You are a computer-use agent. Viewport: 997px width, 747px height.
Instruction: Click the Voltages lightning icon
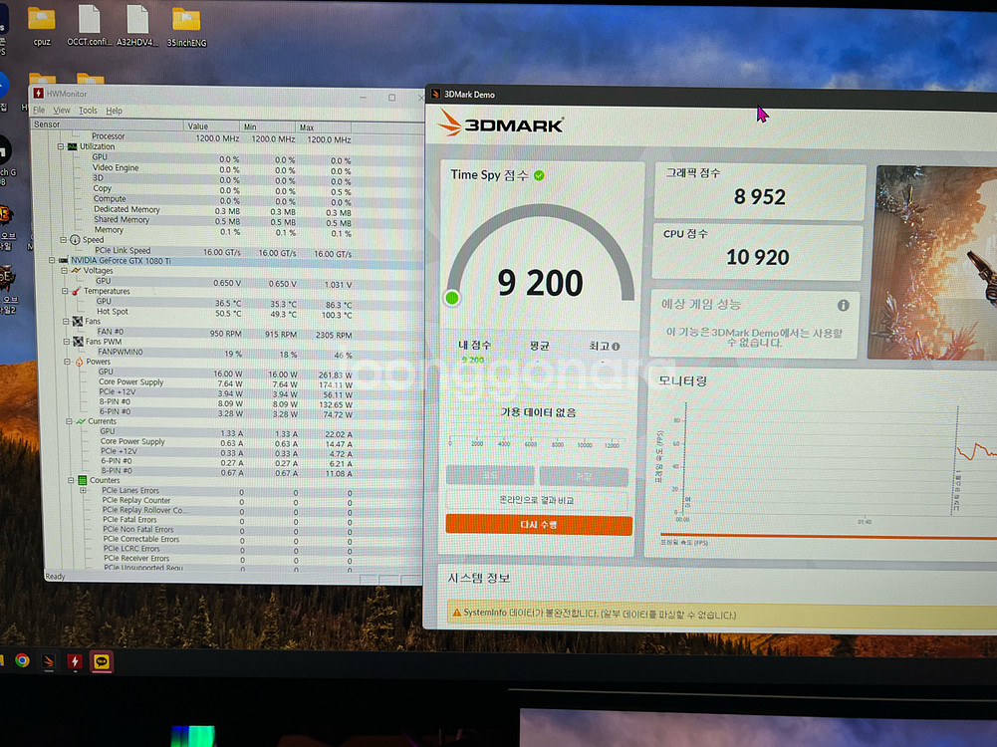click(76, 270)
